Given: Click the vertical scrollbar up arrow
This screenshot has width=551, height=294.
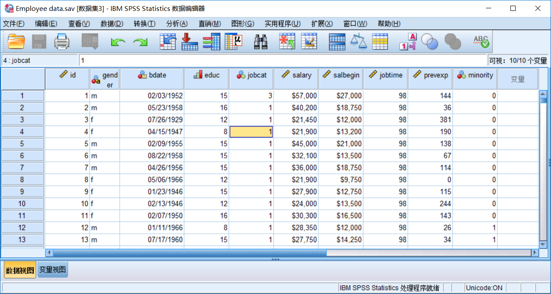Looking at the screenshot, I should (x=543, y=93).
